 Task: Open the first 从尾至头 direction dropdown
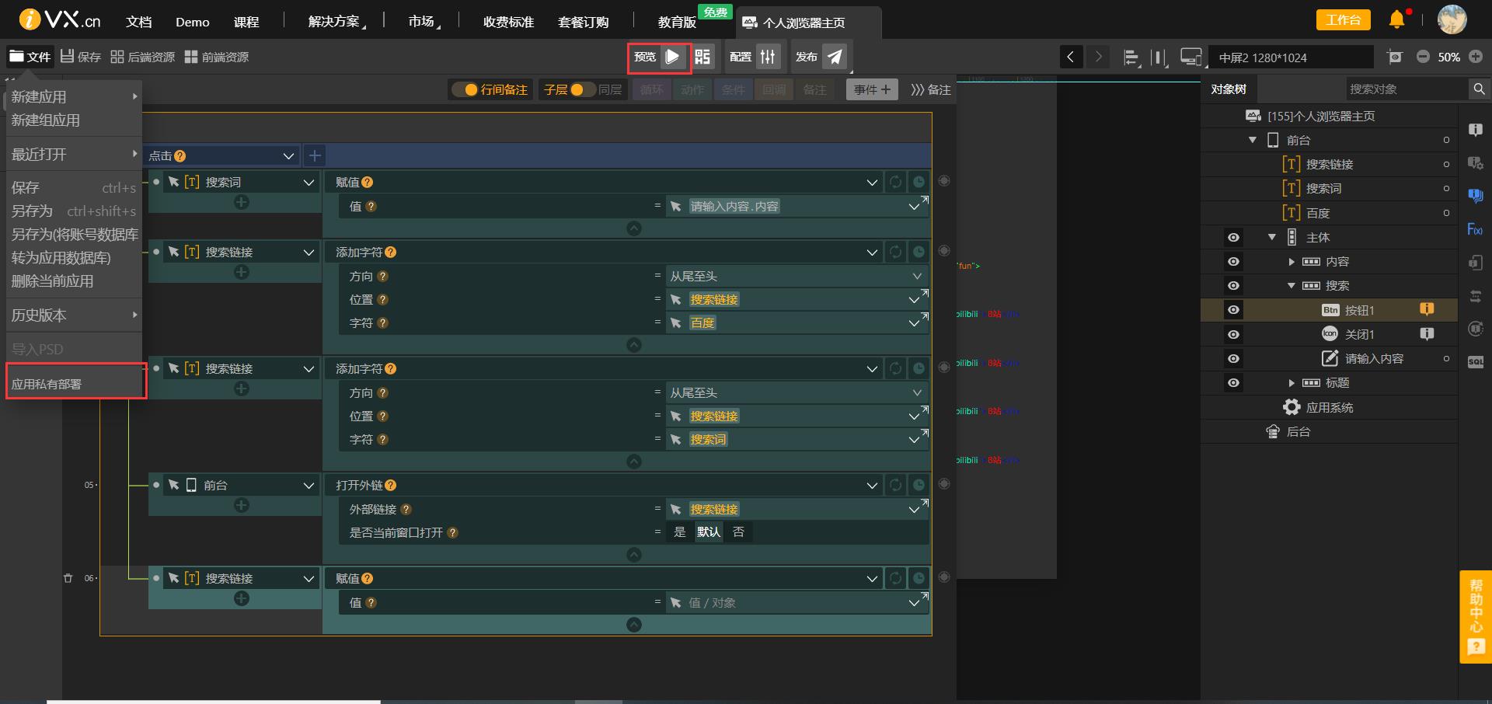point(917,276)
